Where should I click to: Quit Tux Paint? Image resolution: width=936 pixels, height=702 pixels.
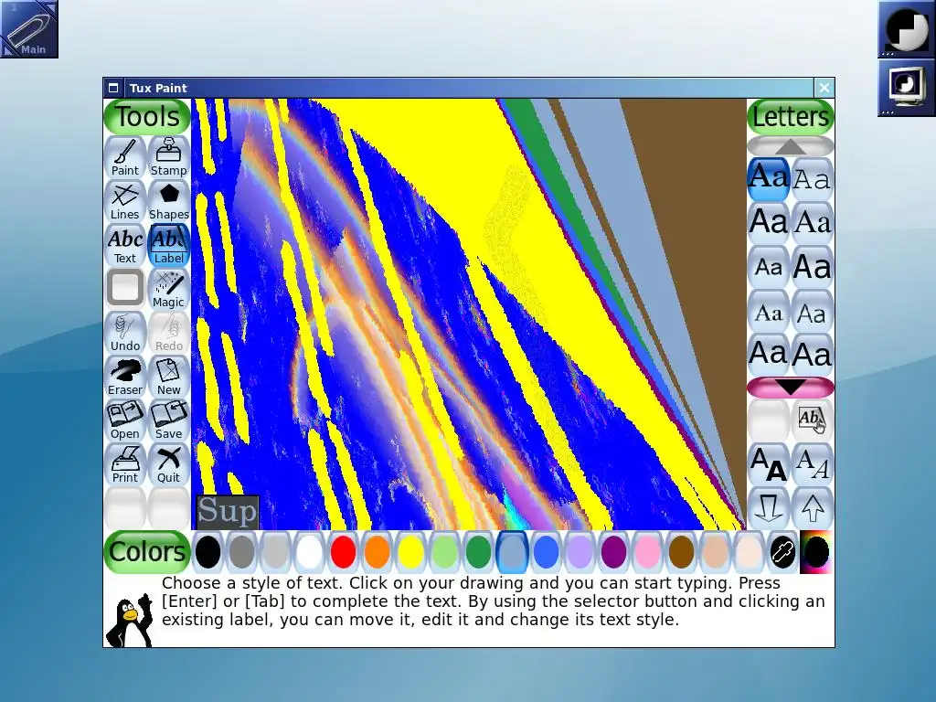click(169, 465)
